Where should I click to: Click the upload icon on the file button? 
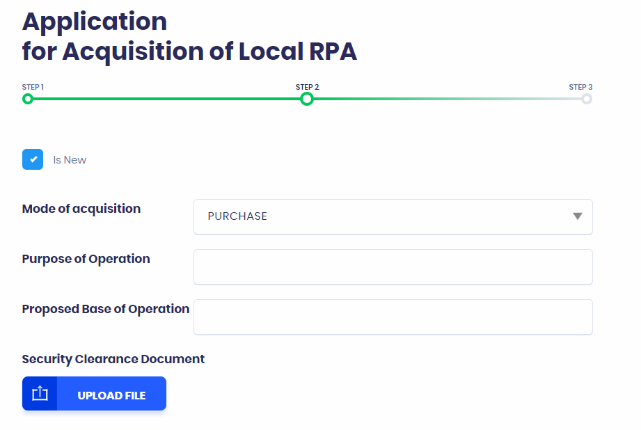pos(40,394)
